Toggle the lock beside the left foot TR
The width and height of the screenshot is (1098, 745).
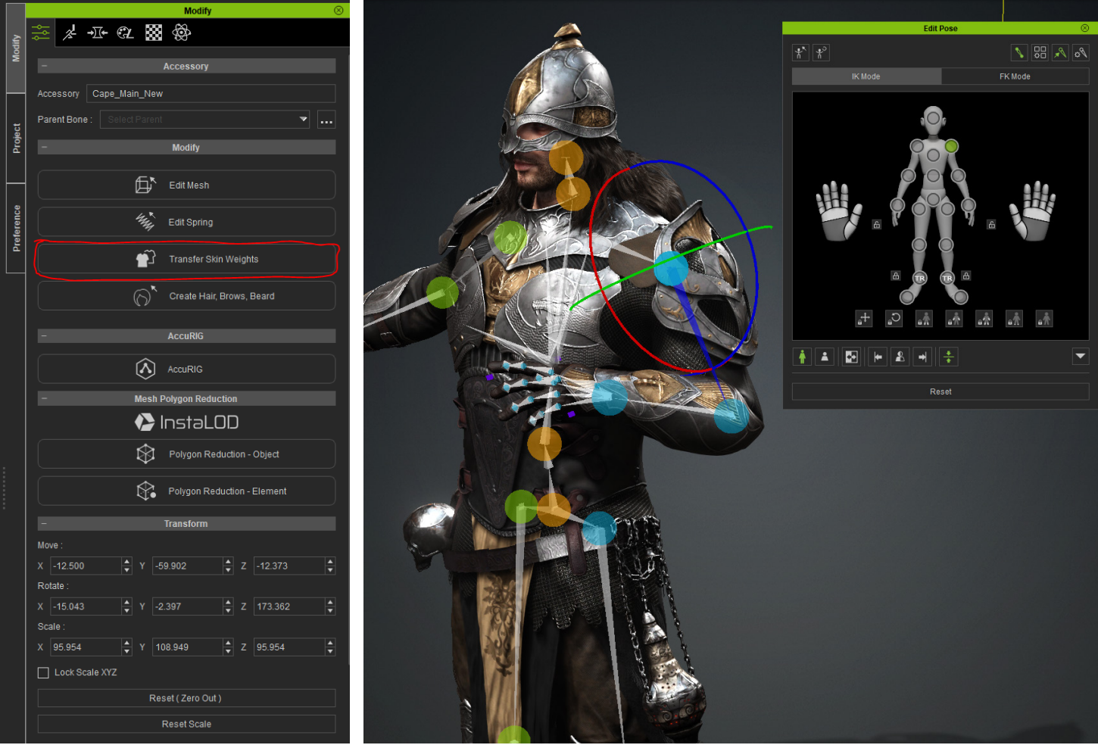pyautogui.click(x=896, y=276)
